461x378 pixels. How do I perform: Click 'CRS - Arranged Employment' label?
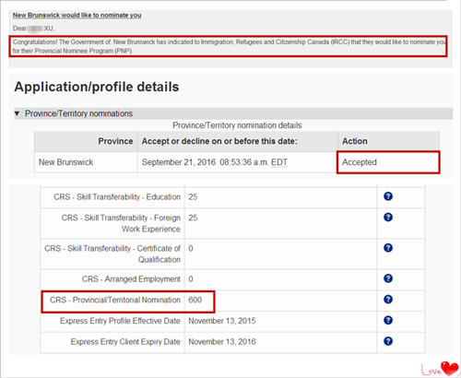point(131,278)
